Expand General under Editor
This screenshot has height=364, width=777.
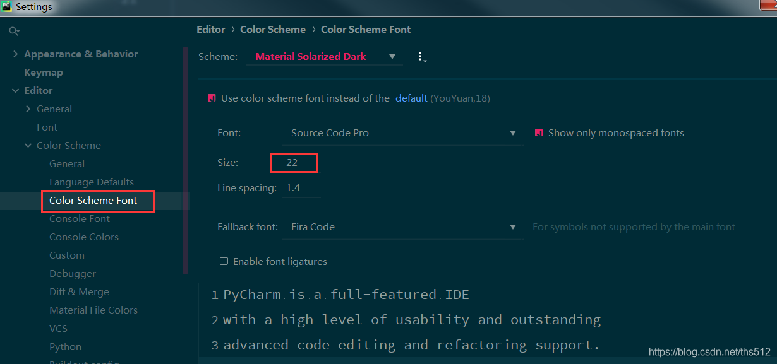(28, 109)
